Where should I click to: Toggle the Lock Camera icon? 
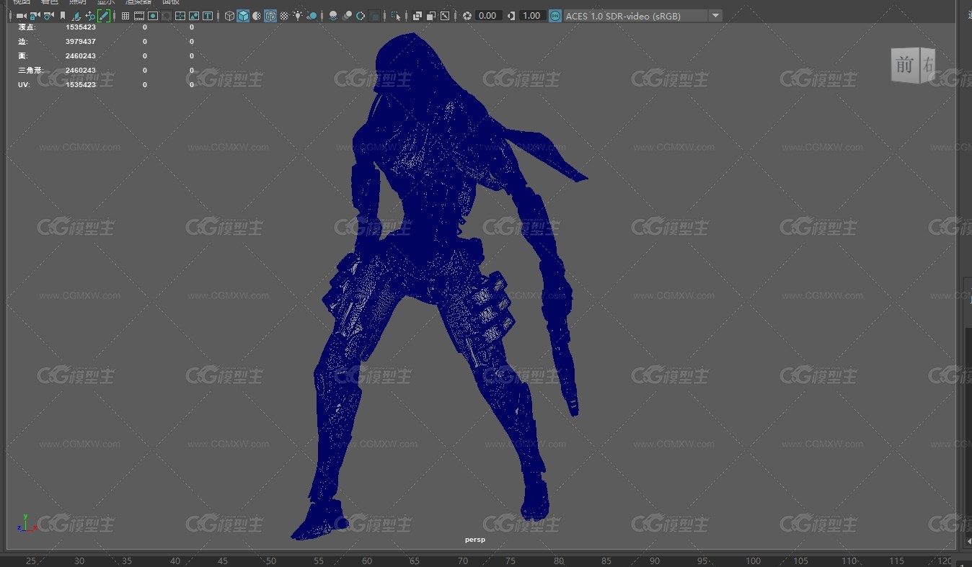click(x=35, y=15)
